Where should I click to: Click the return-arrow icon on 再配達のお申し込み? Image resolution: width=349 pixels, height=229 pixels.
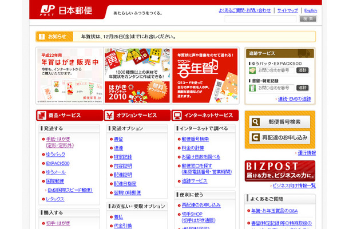click(256, 137)
